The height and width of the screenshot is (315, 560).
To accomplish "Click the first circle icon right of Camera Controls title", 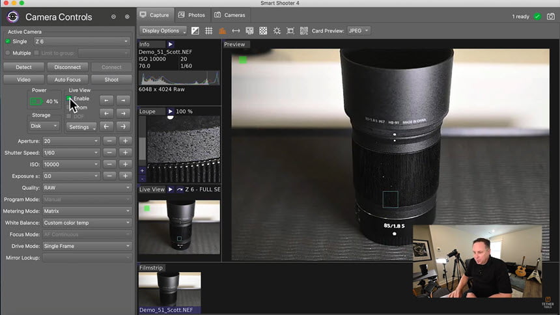I will (x=113, y=17).
